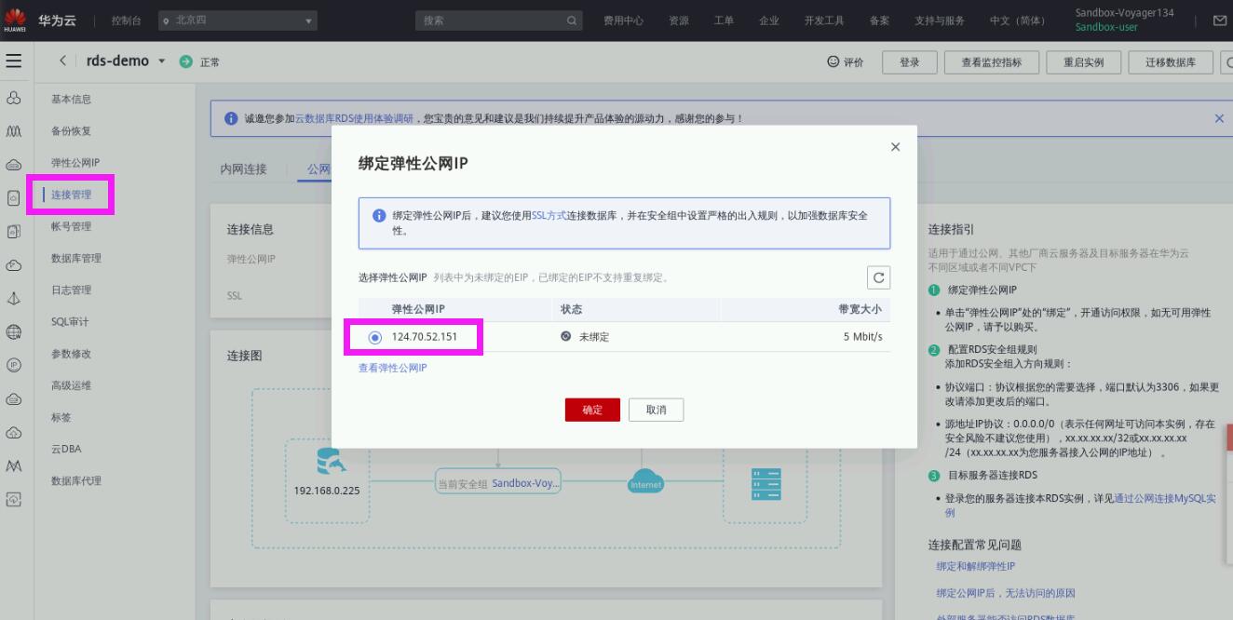Viewport: 1233px width, 620px height.
Task: Dismiss the survey banner with its X
Action: pos(1219,118)
